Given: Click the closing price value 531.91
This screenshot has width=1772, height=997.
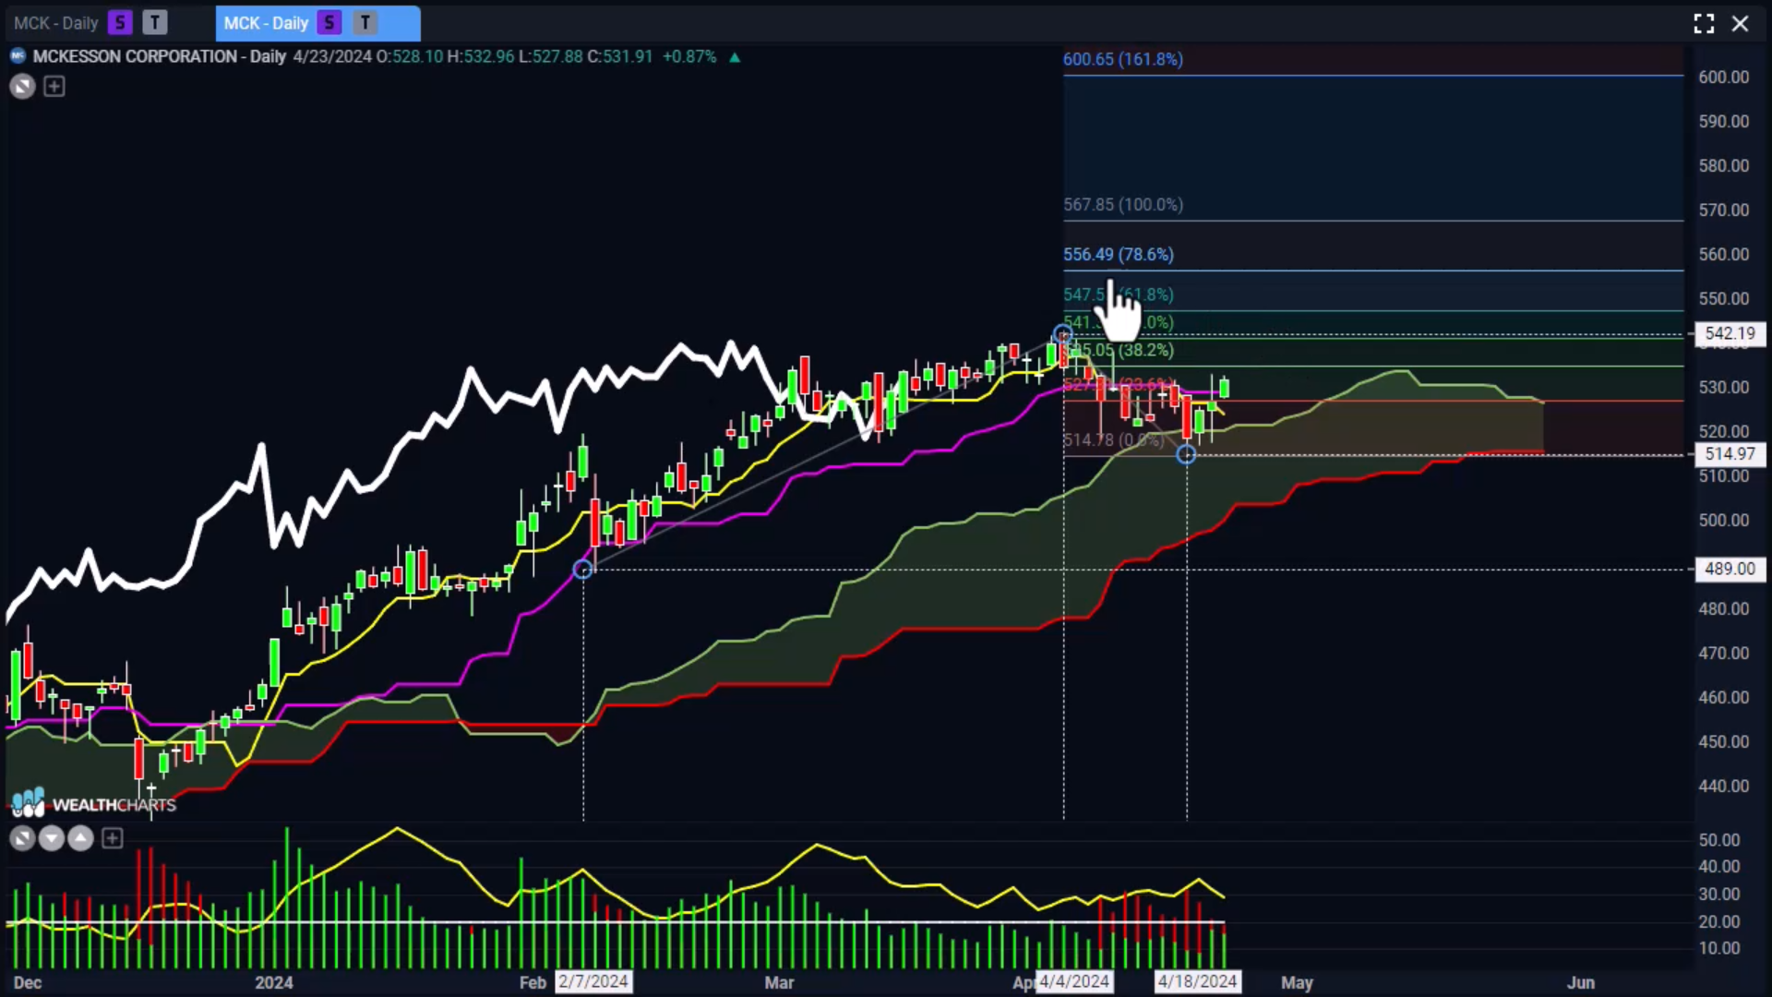Looking at the screenshot, I should click(628, 56).
